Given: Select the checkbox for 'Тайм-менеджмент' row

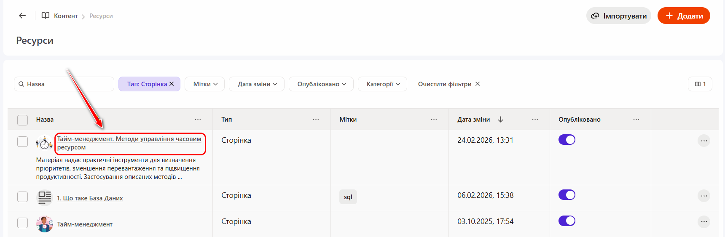Looking at the screenshot, I should click(23, 223).
